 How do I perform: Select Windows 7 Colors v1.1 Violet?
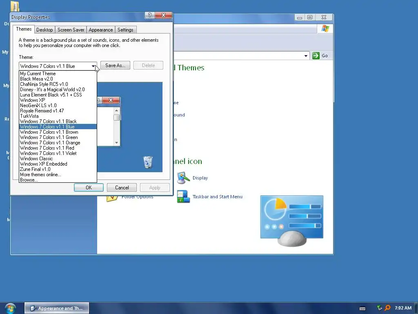click(58, 153)
